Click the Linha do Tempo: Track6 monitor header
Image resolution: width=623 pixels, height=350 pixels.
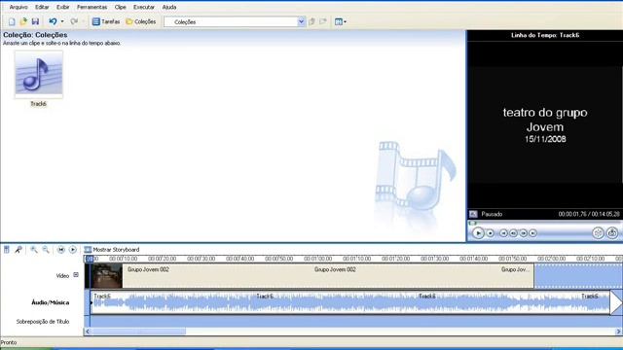click(x=545, y=35)
